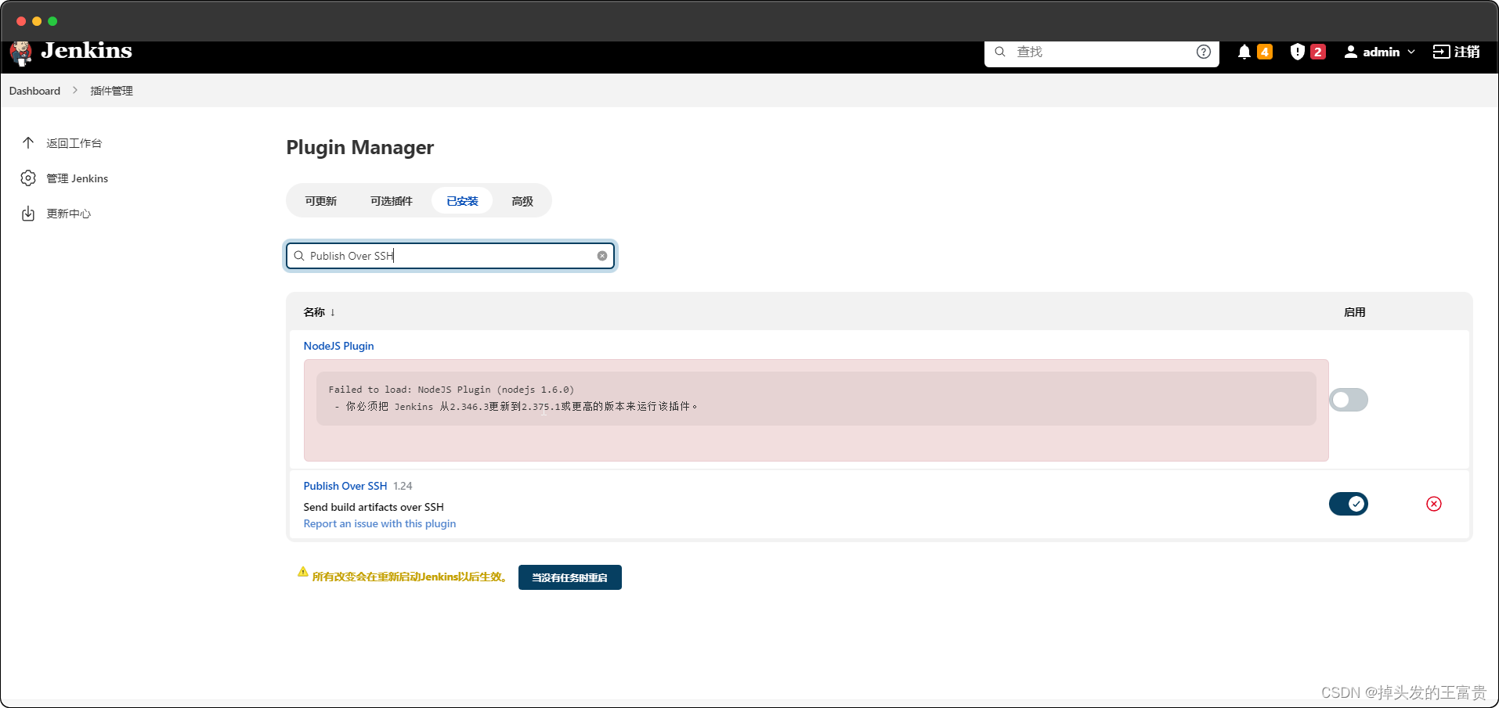This screenshot has width=1499, height=708.
Task: Open security warnings shield icon
Action: [x=1298, y=52]
